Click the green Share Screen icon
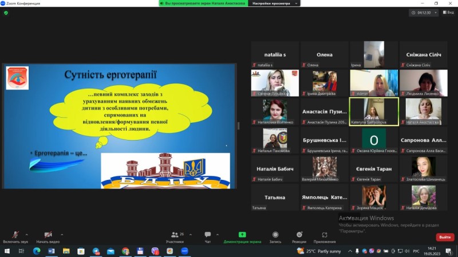This screenshot has height=257, width=458. tap(242, 235)
